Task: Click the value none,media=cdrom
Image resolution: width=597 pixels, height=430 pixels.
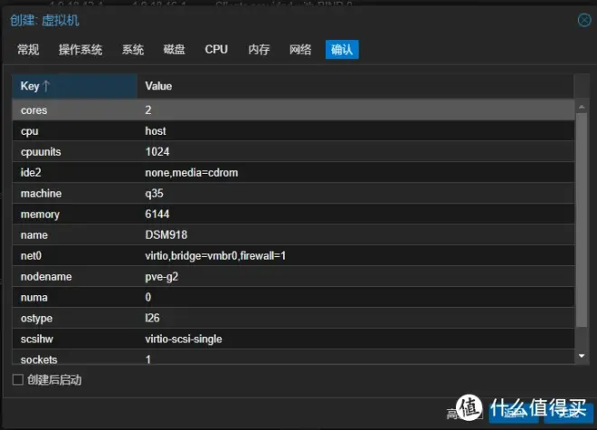Action: (x=192, y=173)
